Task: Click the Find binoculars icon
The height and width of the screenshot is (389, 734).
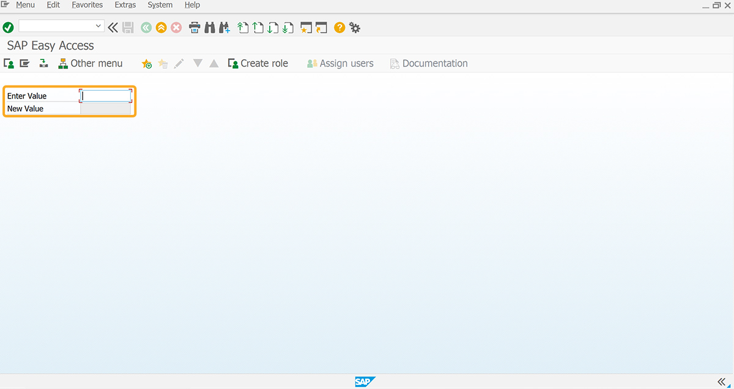Action: 210,28
